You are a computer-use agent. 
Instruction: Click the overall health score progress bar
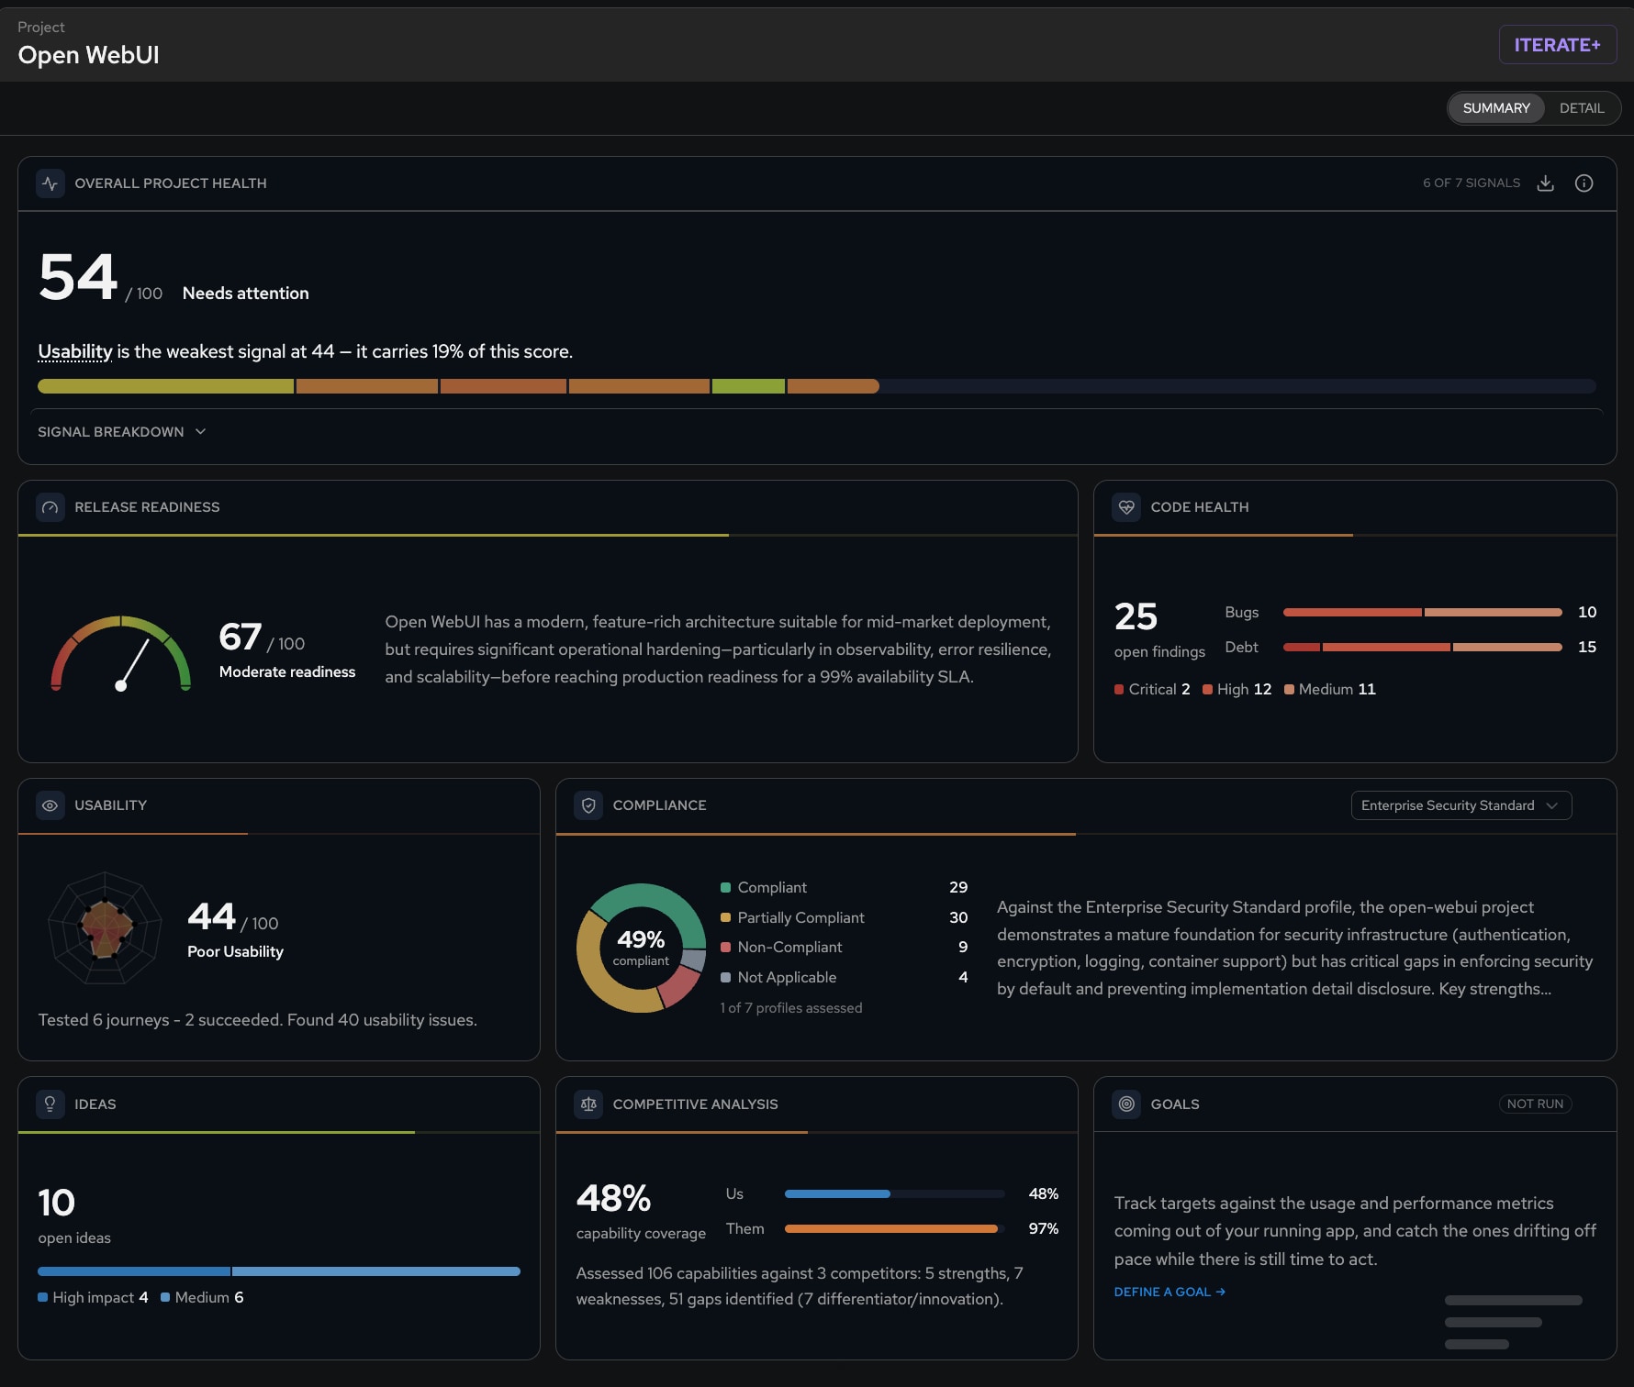(x=817, y=386)
